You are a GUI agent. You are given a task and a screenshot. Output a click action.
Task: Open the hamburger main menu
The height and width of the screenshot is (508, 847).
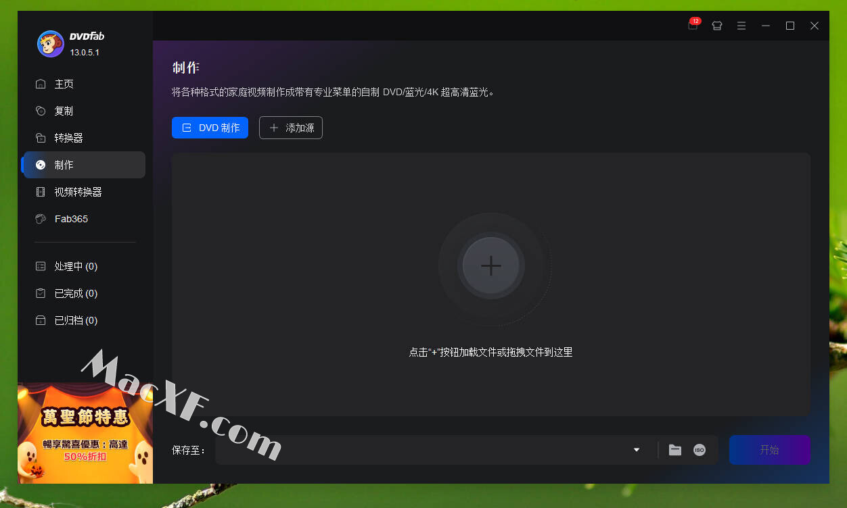[741, 26]
